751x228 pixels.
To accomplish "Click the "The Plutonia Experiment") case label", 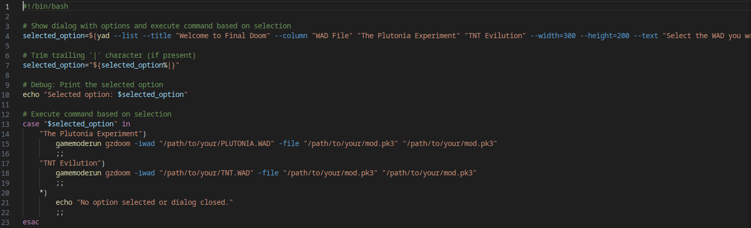I will [93, 134].
